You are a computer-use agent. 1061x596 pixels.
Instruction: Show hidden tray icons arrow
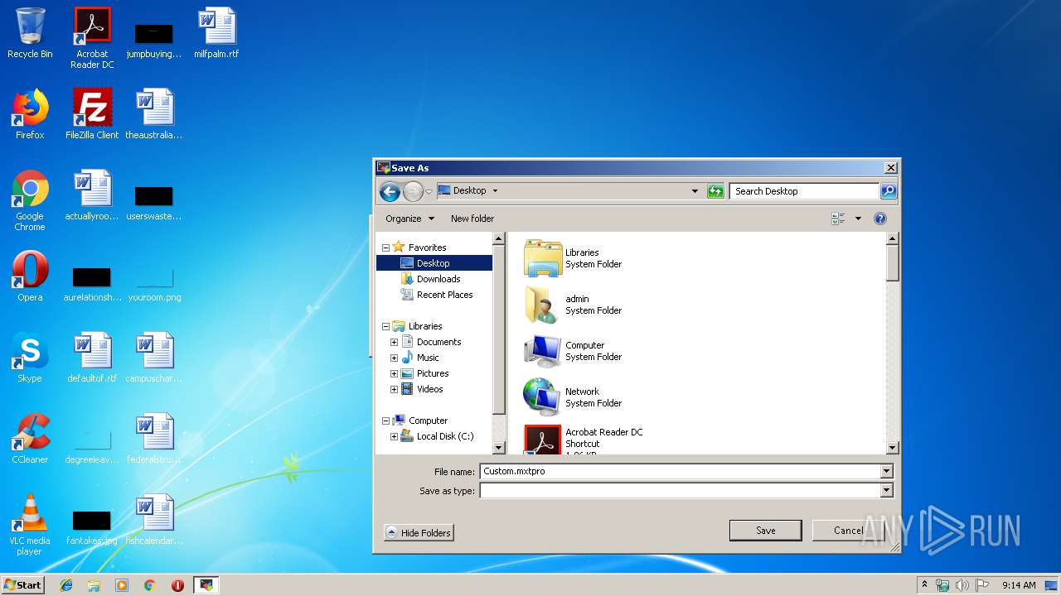pos(924,585)
